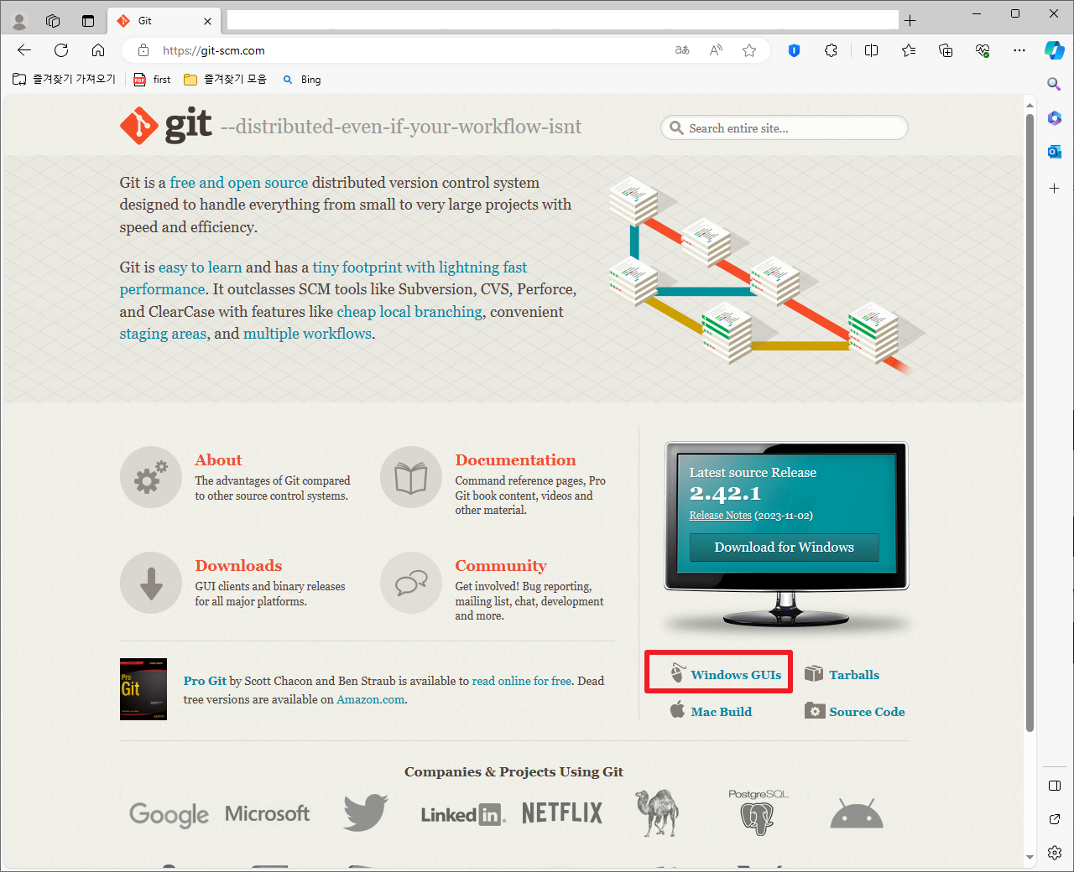Click the sidebar panel toggle icon near the bottom
The height and width of the screenshot is (872, 1074).
pos(1055,786)
